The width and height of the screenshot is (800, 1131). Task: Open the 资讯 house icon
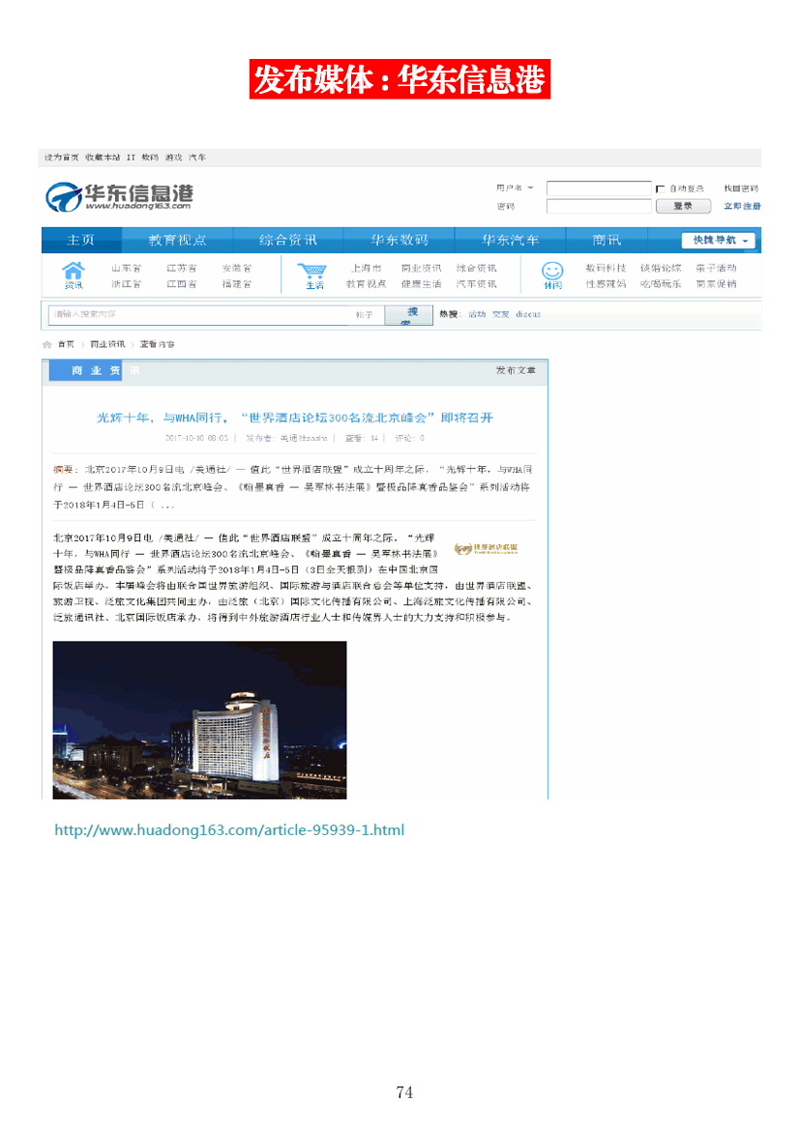click(x=73, y=275)
